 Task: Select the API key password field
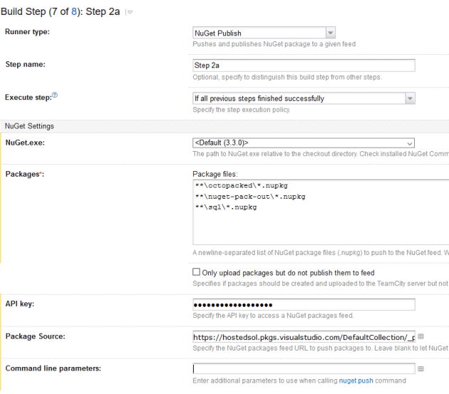[304, 304]
